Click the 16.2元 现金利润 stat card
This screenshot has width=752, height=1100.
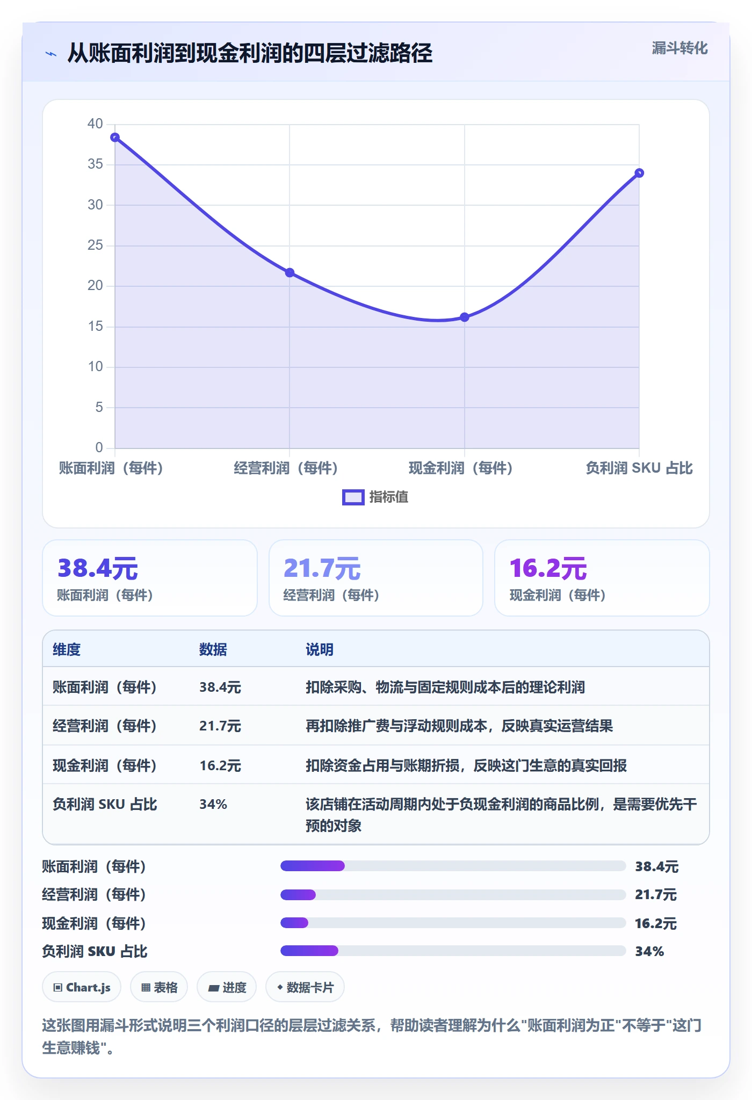pyautogui.click(x=602, y=578)
